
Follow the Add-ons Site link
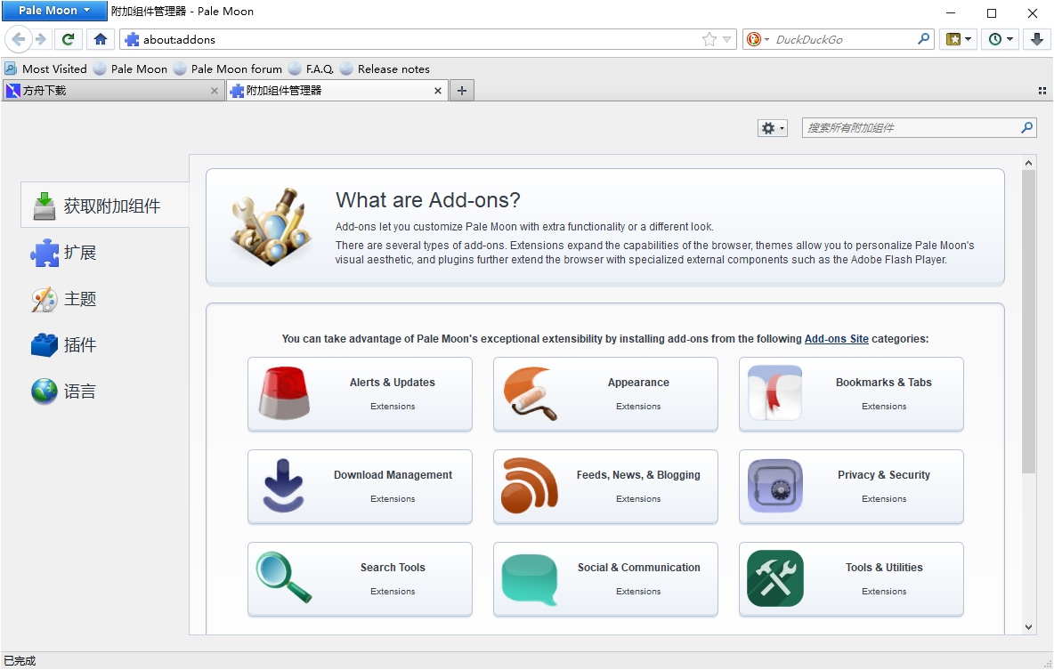point(836,339)
